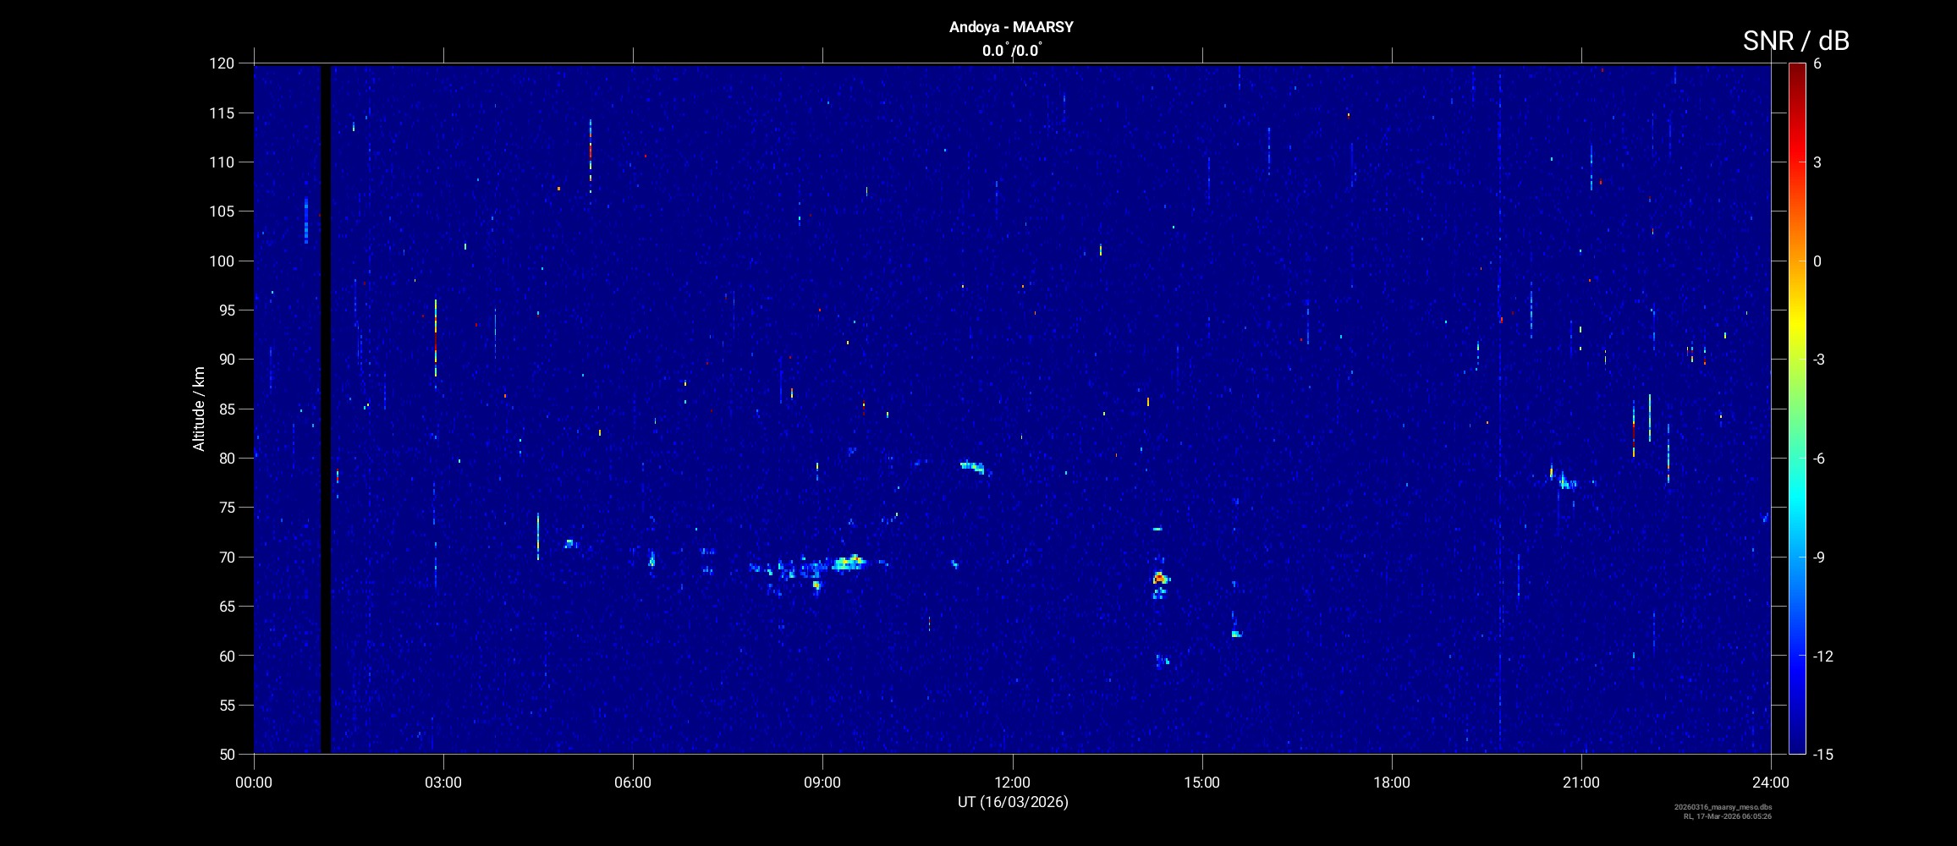Pick the cyan section of the SNR colorbar
This screenshot has width=1957, height=846.
pyautogui.click(x=1796, y=508)
